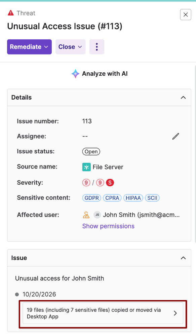The height and width of the screenshot is (336, 196).
Task: Click the Analyze with AI label
Action: point(105,74)
